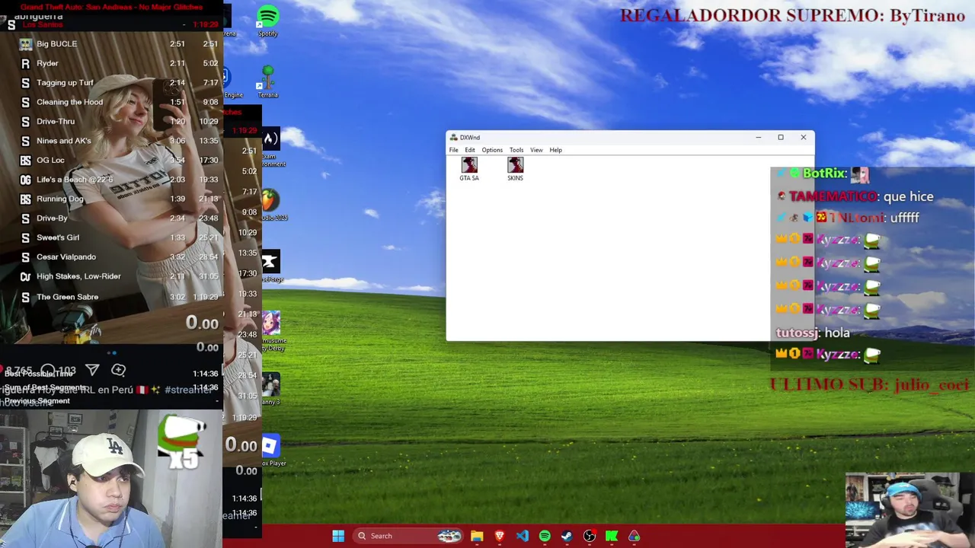Open the Edit menu in DXWnd
975x548 pixels.
pyautogui.click(x=470, y=150)
